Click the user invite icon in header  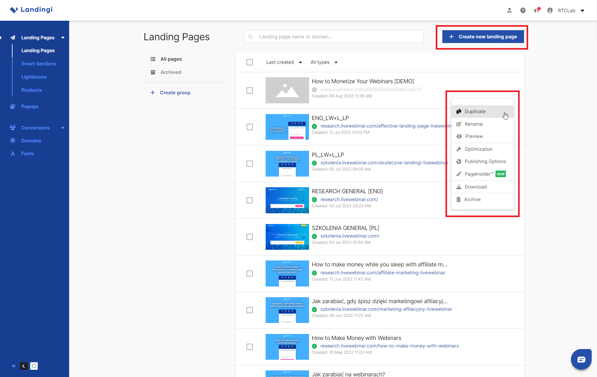coord(509,10)
